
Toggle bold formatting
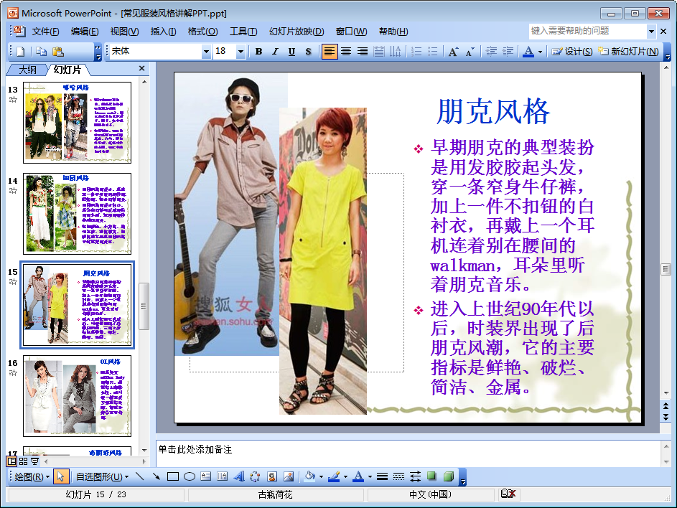pyautogui.click(x=258, y=52)
